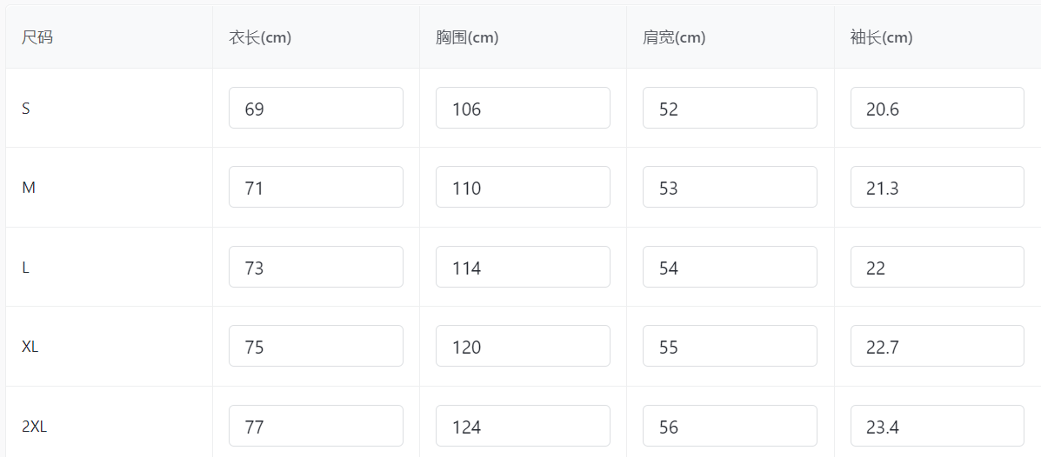Image resolution: width=1041 pixels, height=457 pixels.
Task: Edit the M size 胸围 value 110
Action: 523,187
